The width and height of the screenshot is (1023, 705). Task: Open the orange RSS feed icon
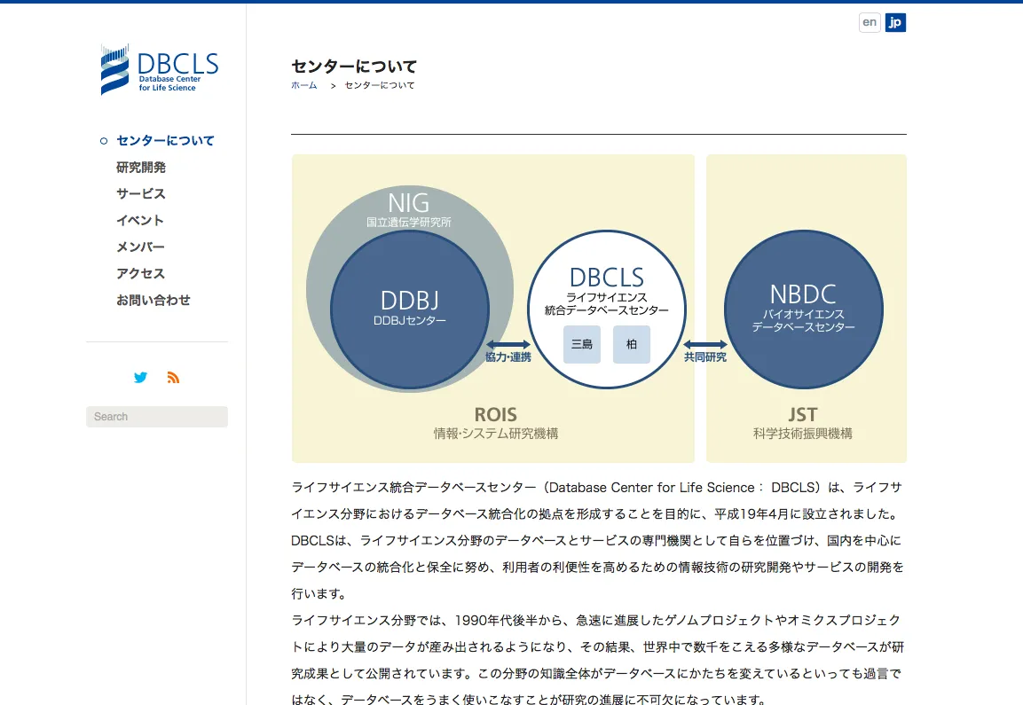173,378
